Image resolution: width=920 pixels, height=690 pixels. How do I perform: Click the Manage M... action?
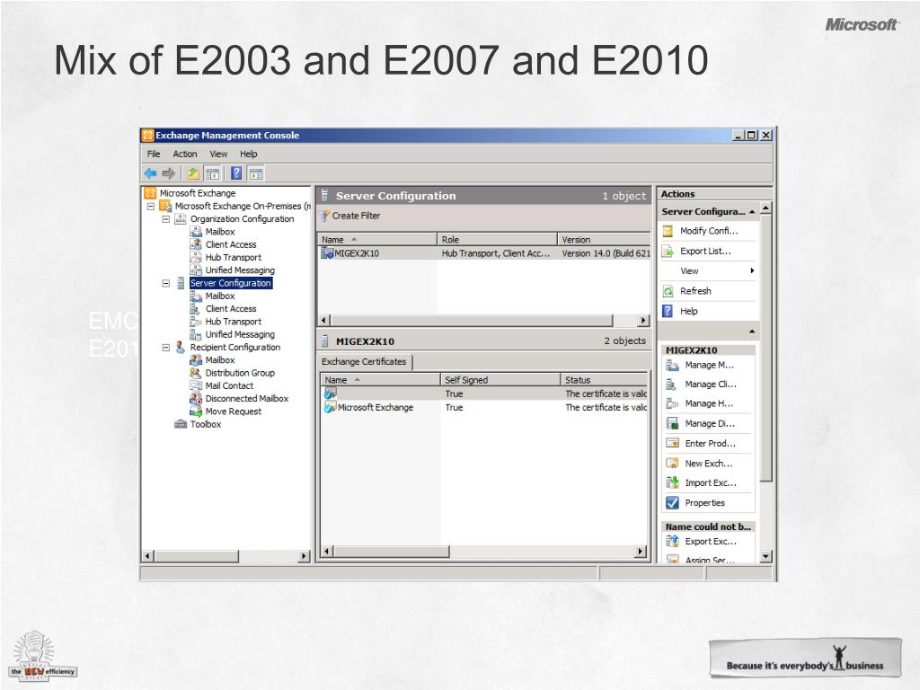coord(710,365)
